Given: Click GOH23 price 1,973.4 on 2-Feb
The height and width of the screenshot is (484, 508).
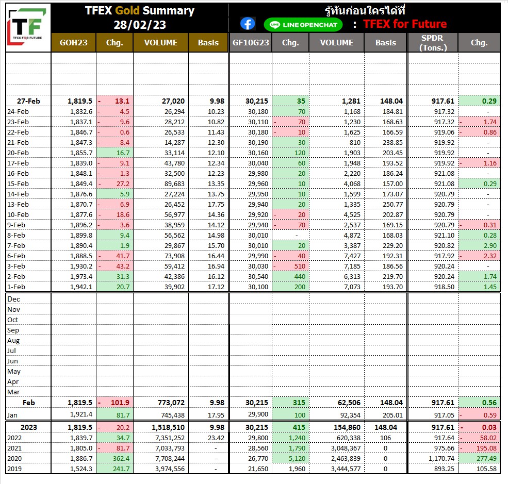Looking at the screenshot, I should point(81,276).
